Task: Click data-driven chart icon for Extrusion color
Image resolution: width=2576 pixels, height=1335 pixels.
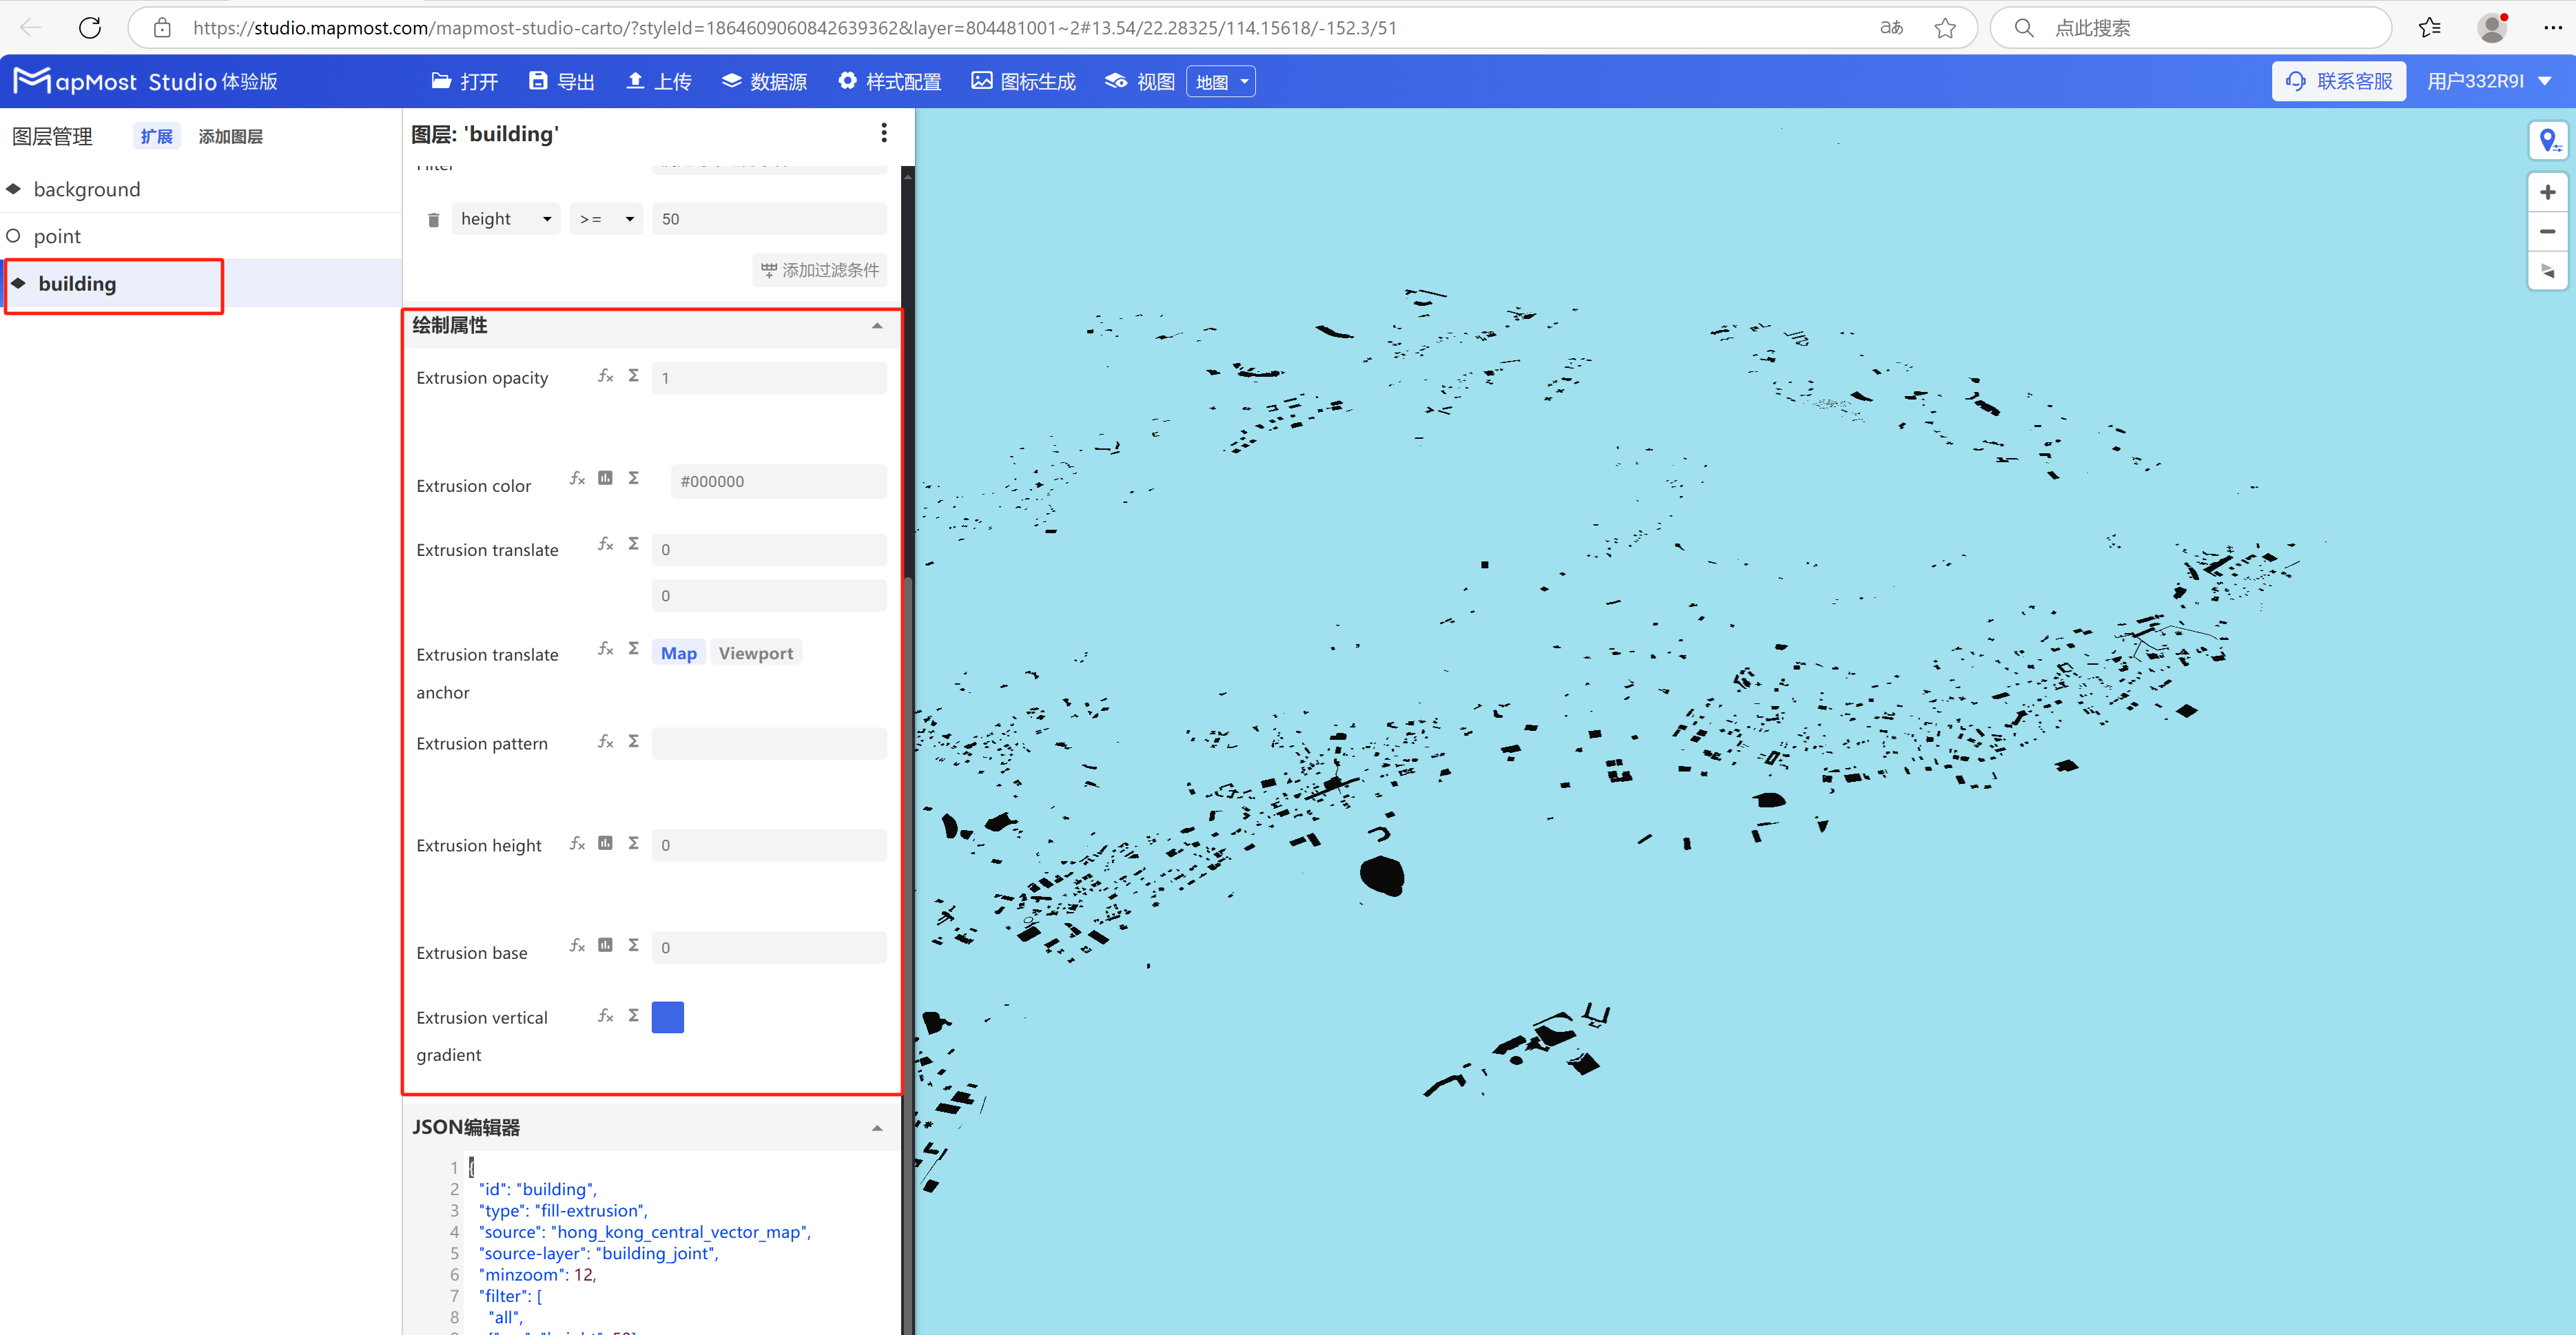Action: [605, 478]
